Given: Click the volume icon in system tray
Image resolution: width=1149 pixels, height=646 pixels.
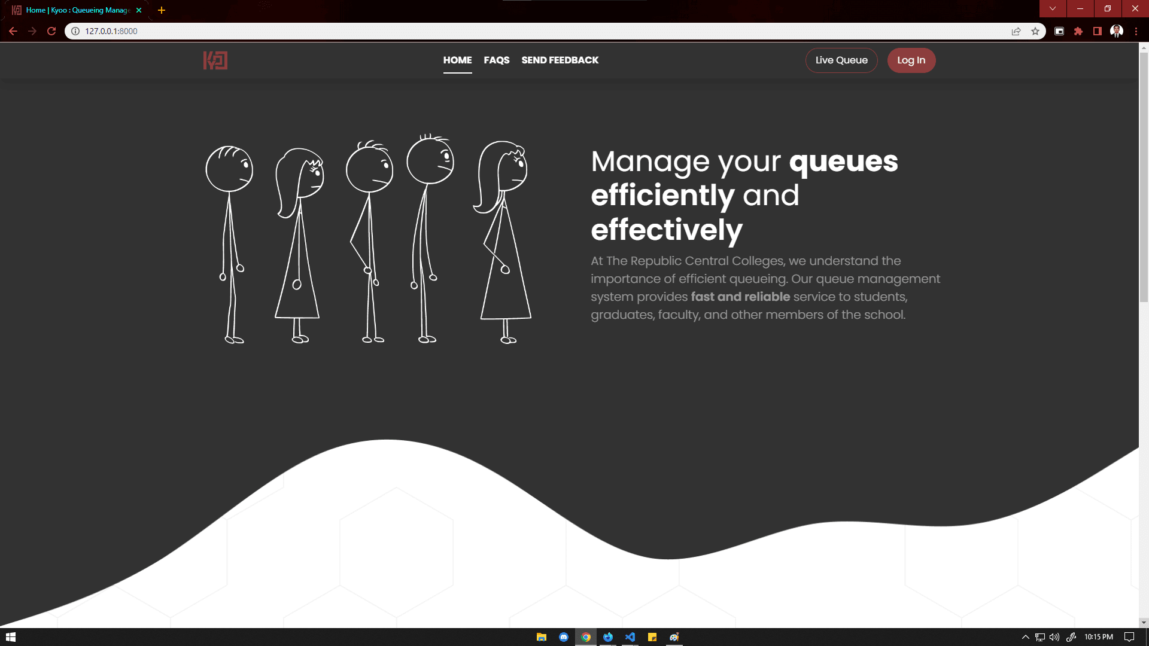Looking at the screenshot, I should click(x=1054, y=637).
